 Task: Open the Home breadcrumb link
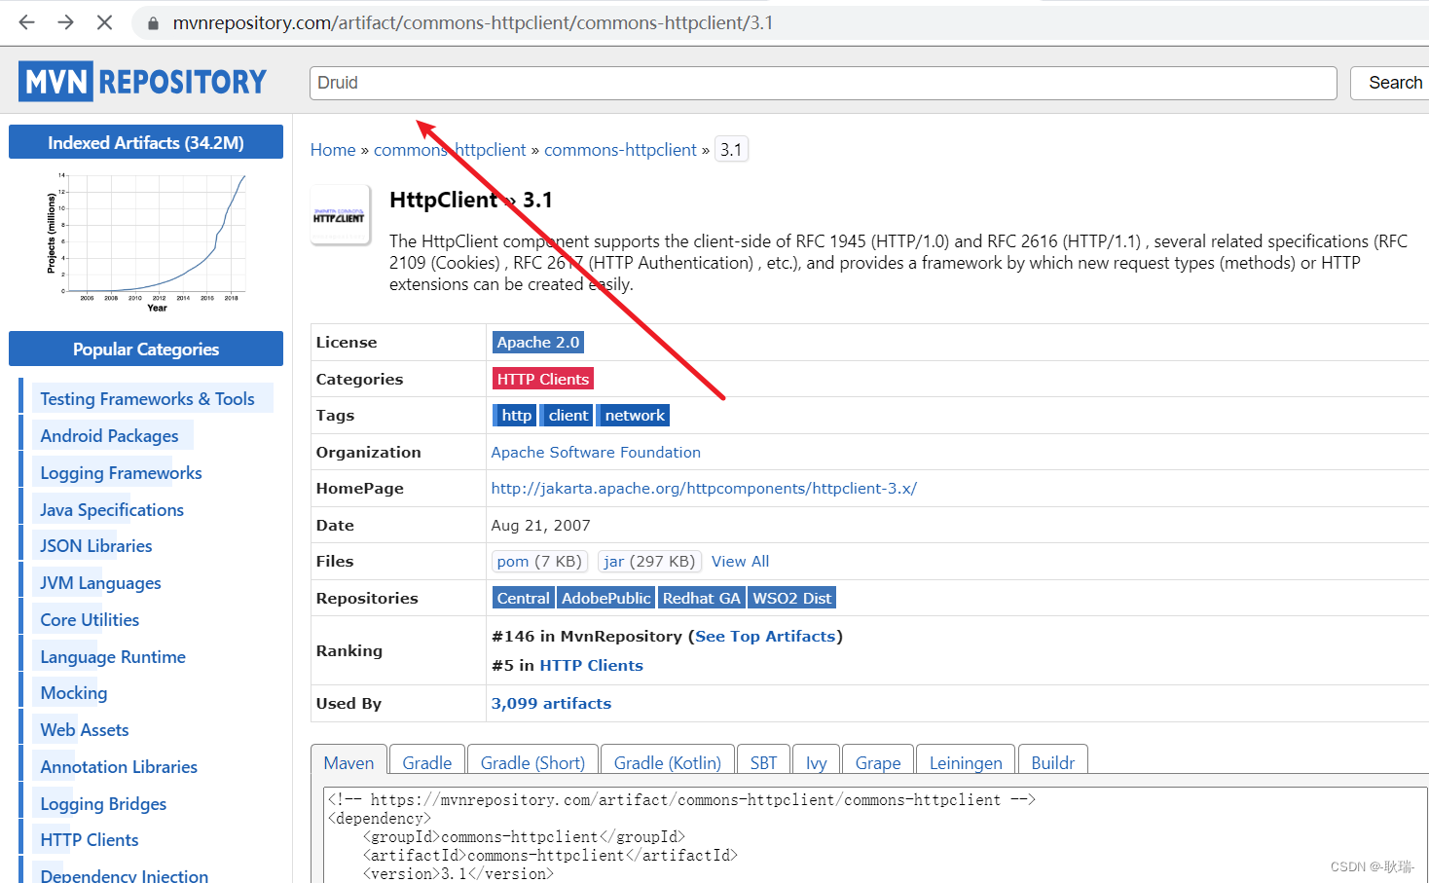(x=333, y=150)
